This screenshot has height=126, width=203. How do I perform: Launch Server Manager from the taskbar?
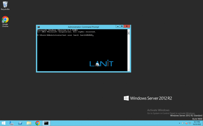tap(11, 123)
